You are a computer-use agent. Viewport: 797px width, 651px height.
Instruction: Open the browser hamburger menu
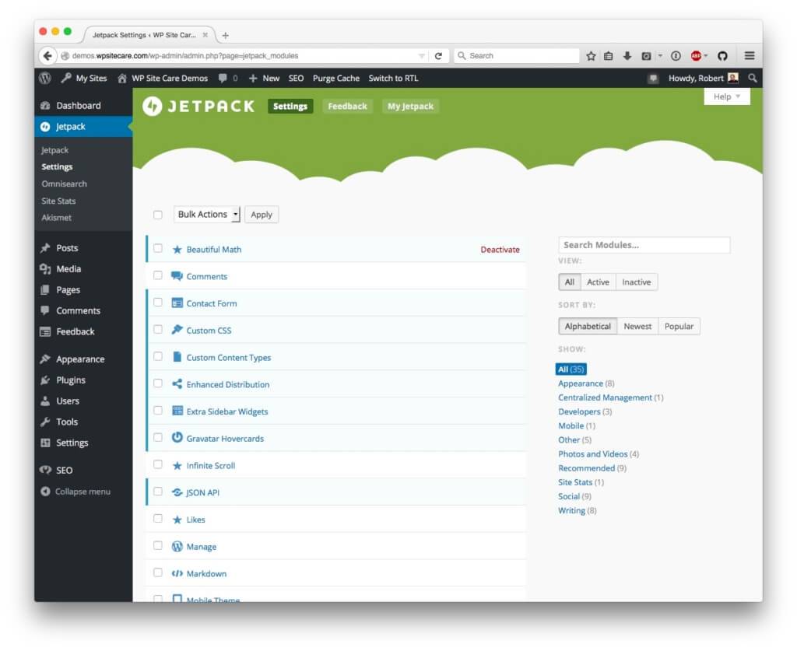(750, 56)
